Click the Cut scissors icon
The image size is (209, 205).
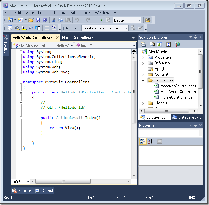point(54,20)
